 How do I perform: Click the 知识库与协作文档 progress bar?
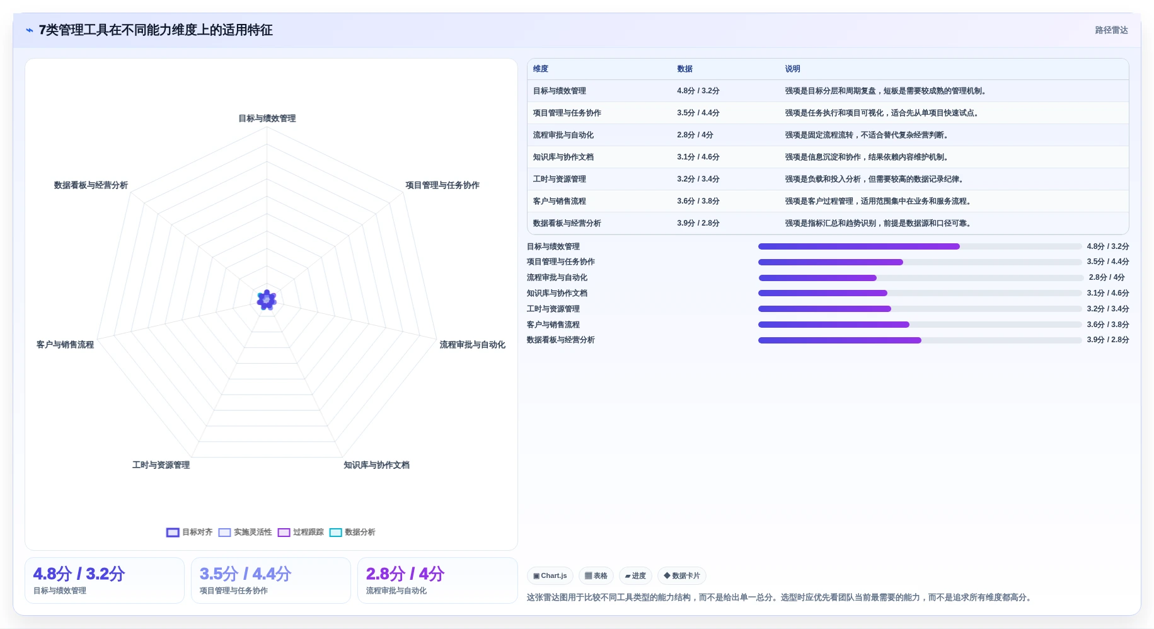920,293
